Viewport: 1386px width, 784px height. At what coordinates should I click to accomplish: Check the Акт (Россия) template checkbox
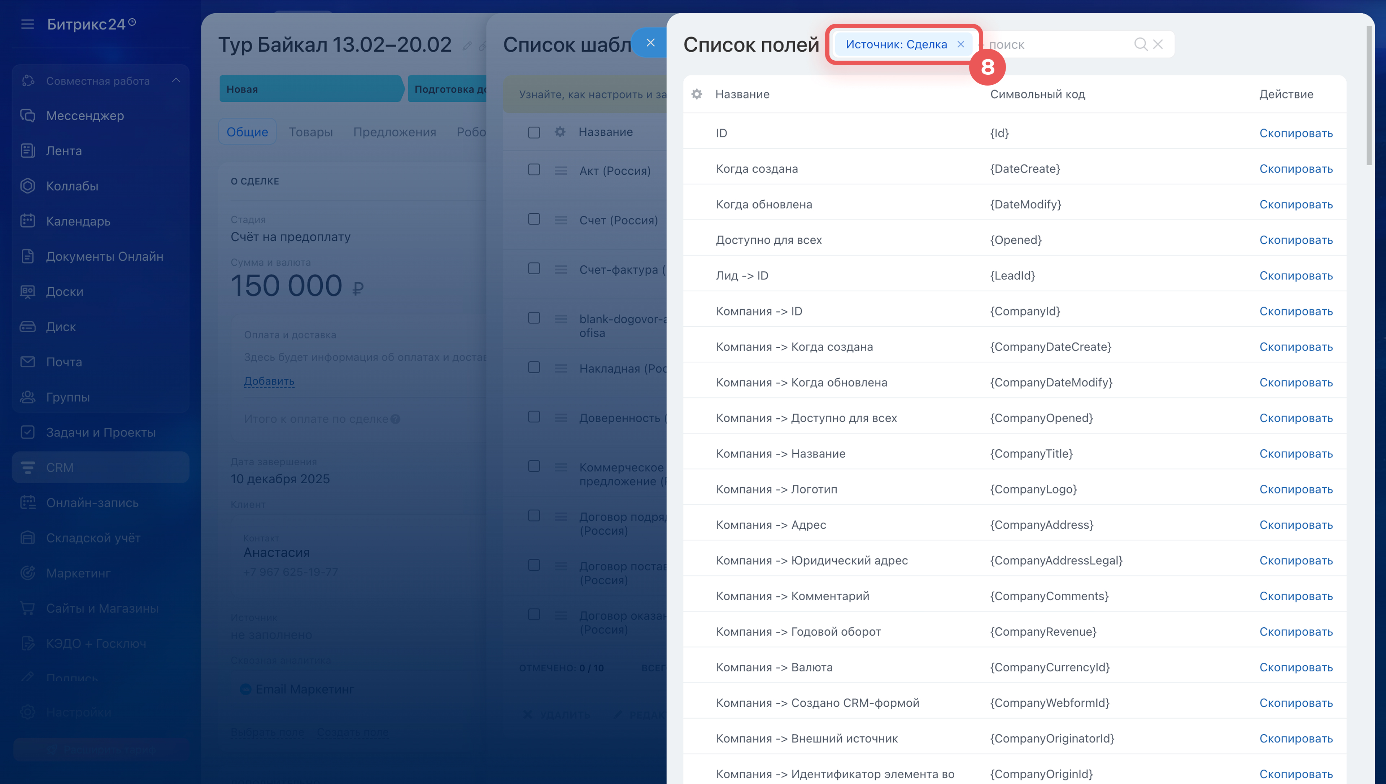point(534,170)
